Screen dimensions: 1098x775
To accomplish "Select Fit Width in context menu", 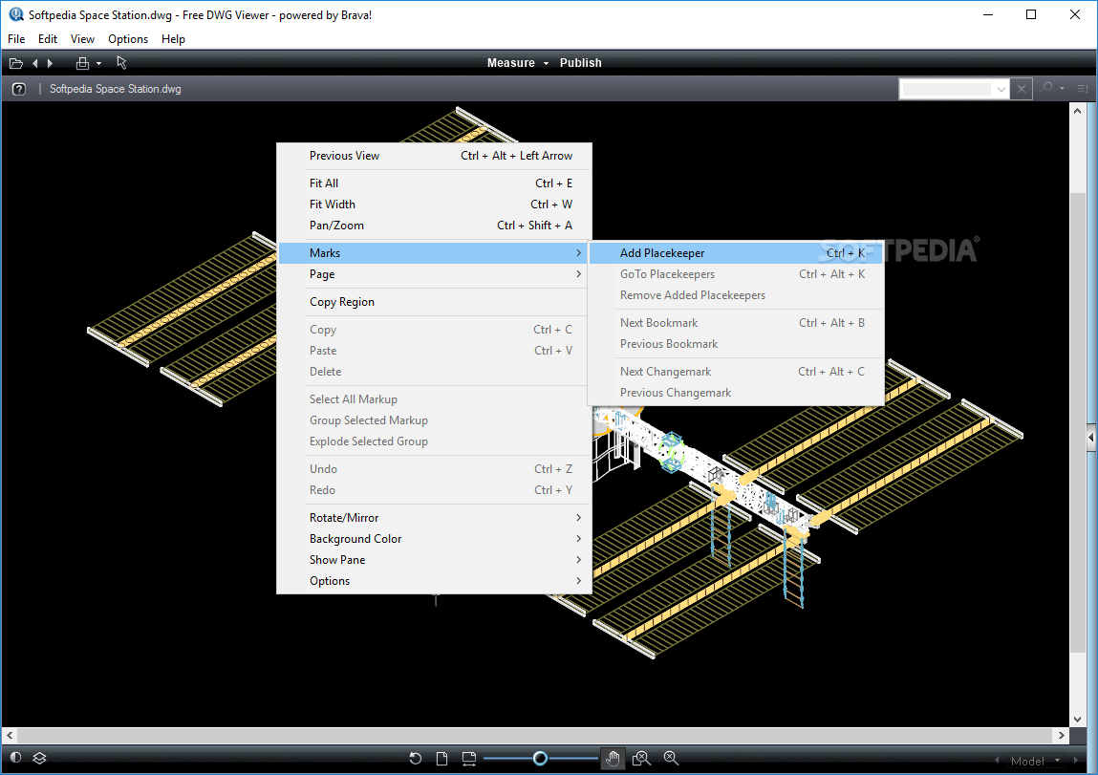I will click(x=434, y=204).
